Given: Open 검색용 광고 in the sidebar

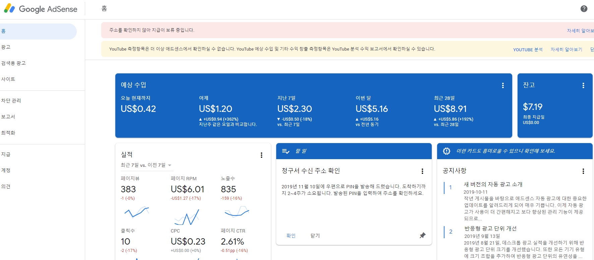Looking at the screenshot, I should point(13,63).
